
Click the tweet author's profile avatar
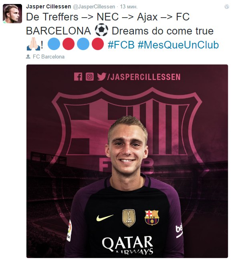click(12, 14)
